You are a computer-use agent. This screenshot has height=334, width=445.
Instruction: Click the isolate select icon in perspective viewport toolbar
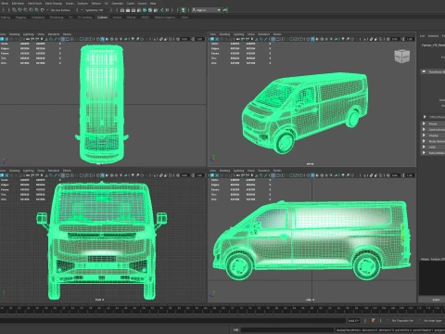(x=364, y=39)
